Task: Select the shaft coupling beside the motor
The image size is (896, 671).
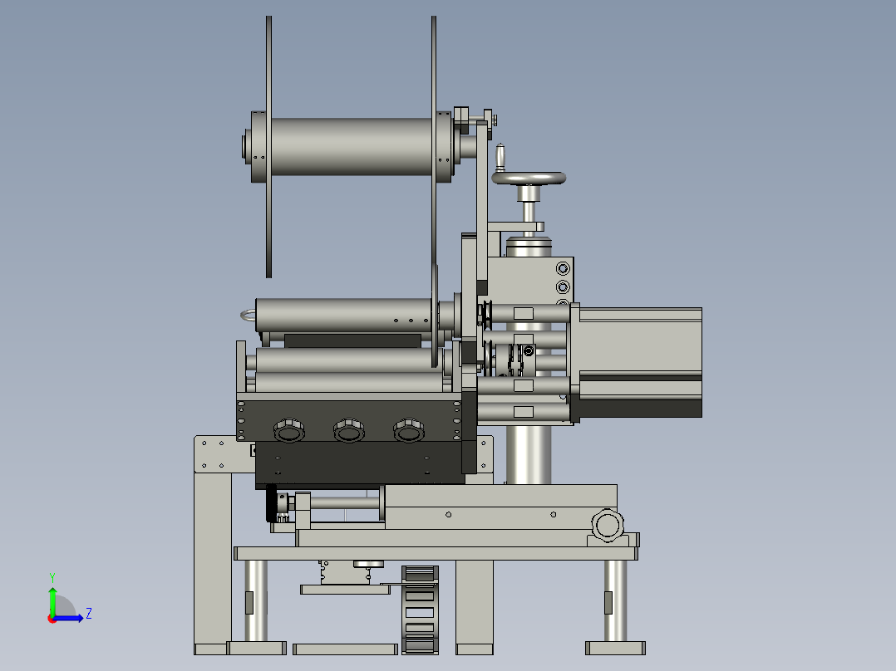Action: point(514,360)
